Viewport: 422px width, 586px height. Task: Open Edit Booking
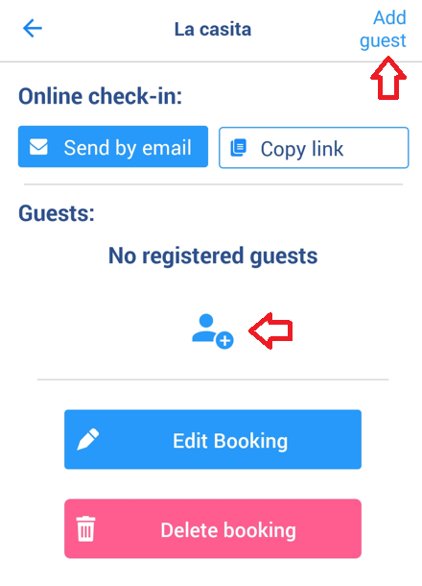pos(213,439)
